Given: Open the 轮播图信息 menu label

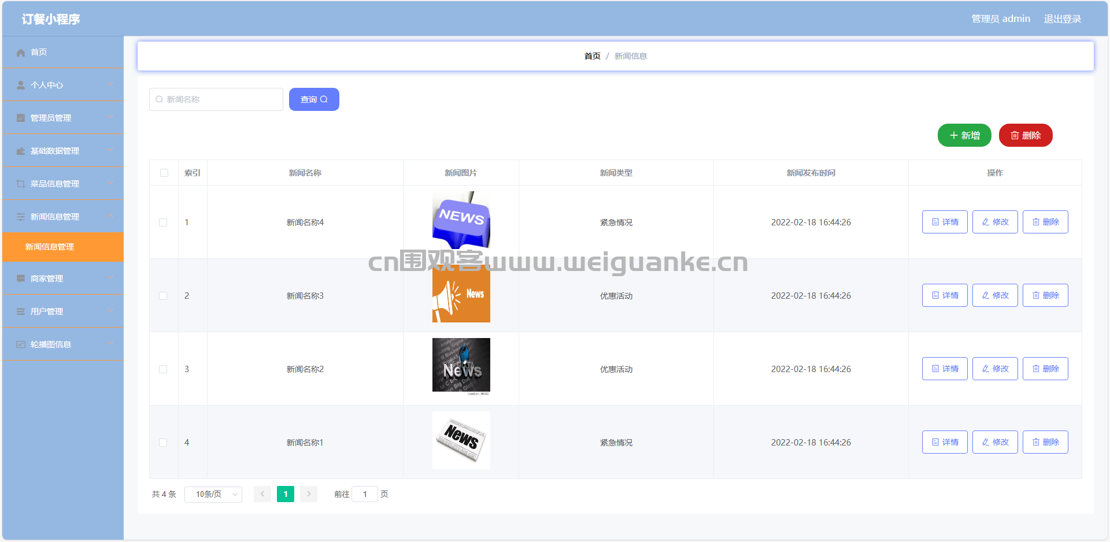Looking at the screenshot, I should 51,344.
